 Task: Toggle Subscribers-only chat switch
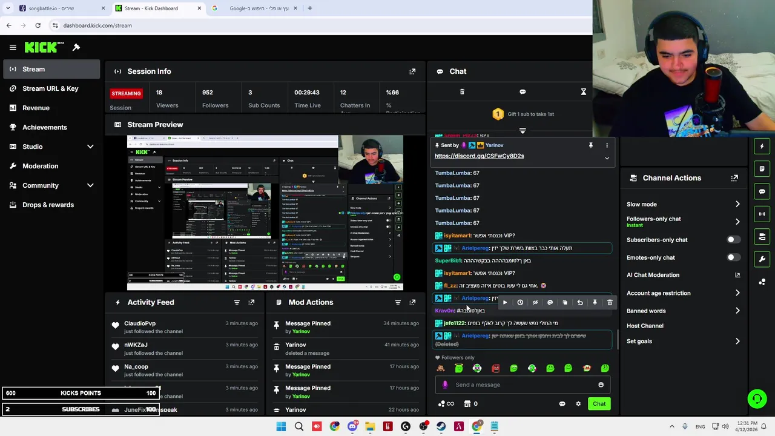pyautogui.click(x=733, y=240)
